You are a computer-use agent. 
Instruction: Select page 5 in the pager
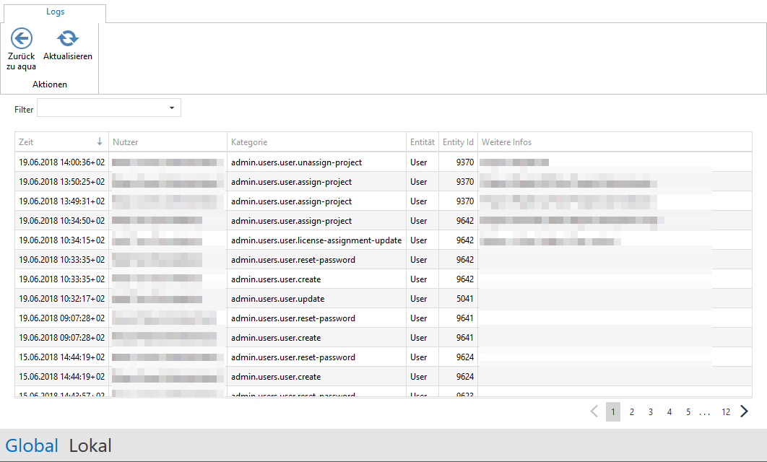[x=688, y=411]
